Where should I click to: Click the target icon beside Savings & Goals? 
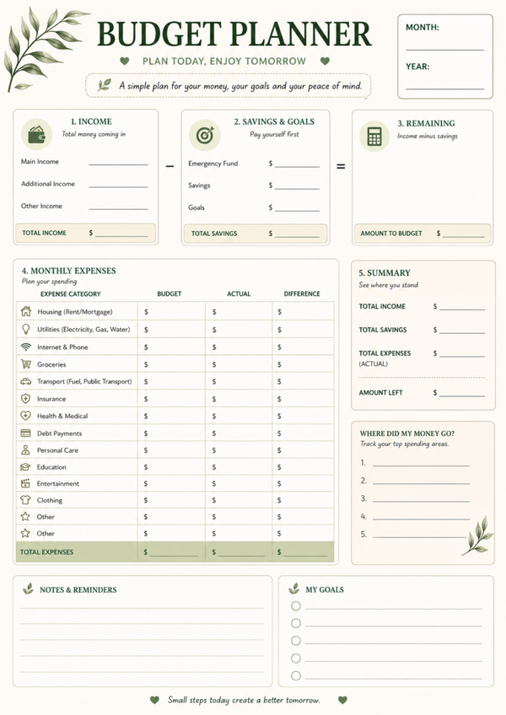tap(205, 135)
